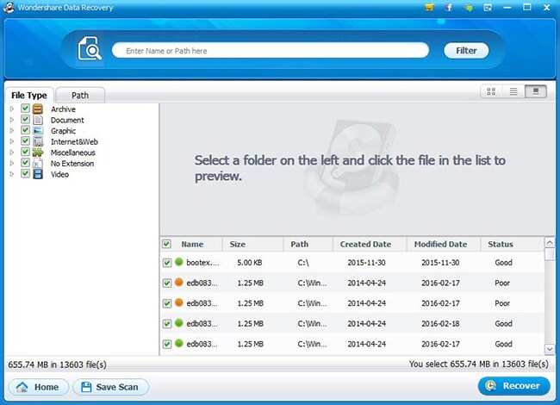This screenshot has width=560, height=405.
Task: Switch to the Path tab
Action: tap(80, 96)
